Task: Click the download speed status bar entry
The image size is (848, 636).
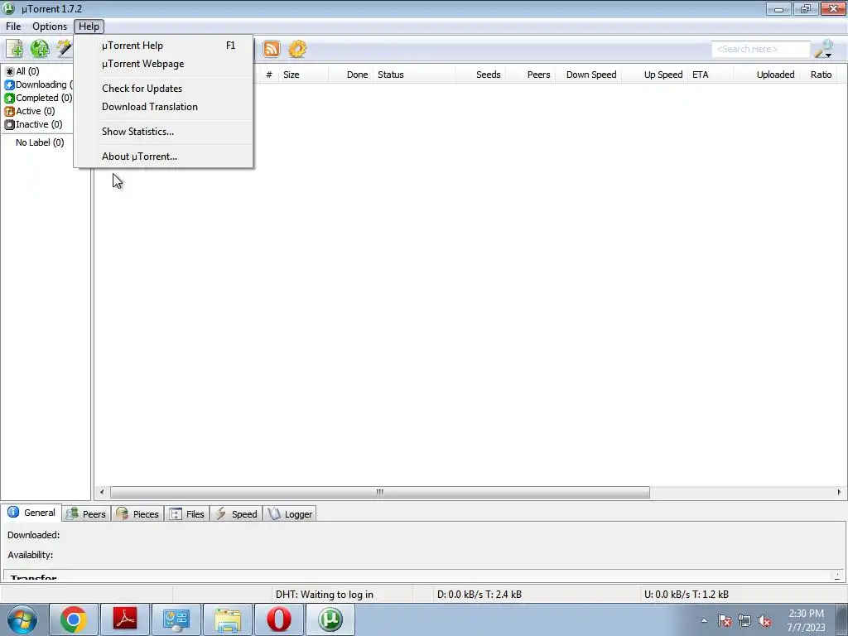Action: (479, 595)
